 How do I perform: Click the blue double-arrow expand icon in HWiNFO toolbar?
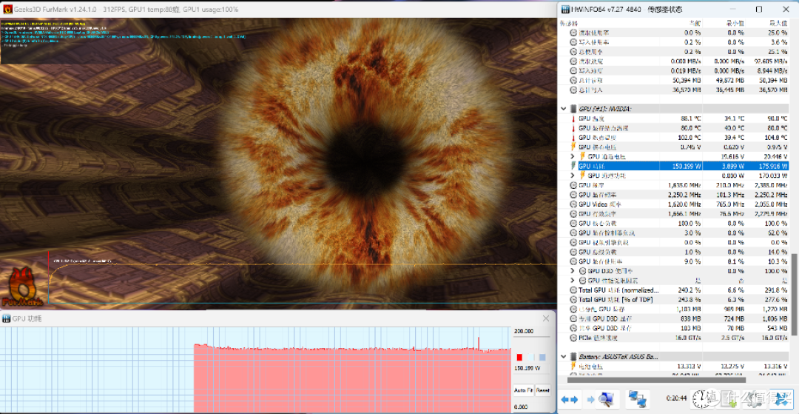click(569, 399)
